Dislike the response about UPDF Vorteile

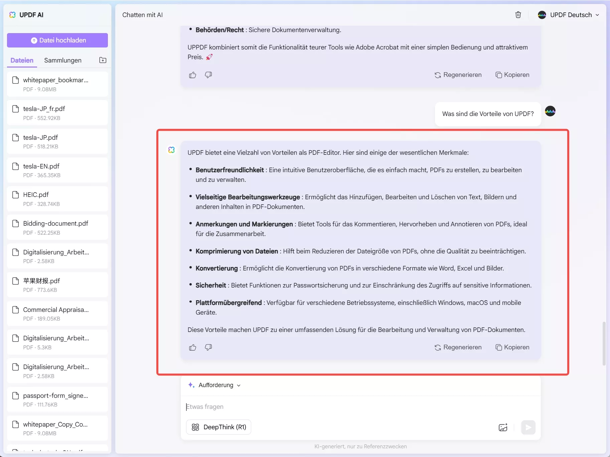(208, 347)
